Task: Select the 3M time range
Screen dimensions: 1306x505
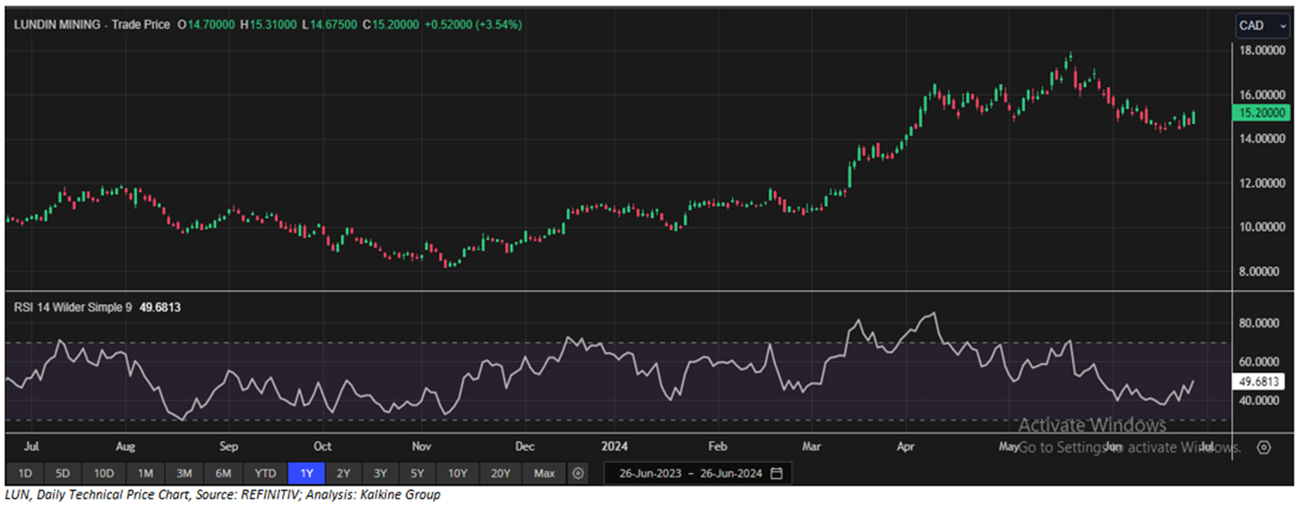Action: coord(184,473)
